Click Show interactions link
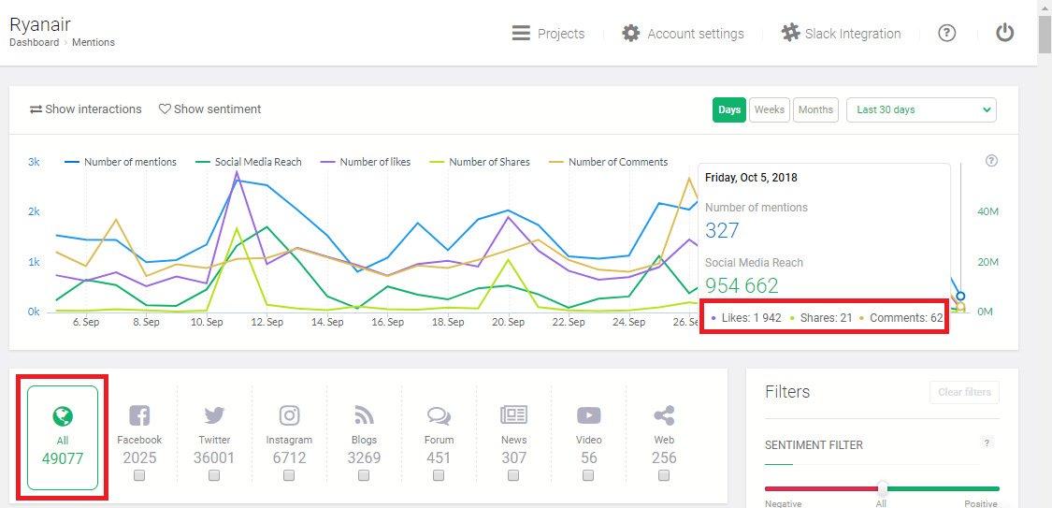 [86, 109]
